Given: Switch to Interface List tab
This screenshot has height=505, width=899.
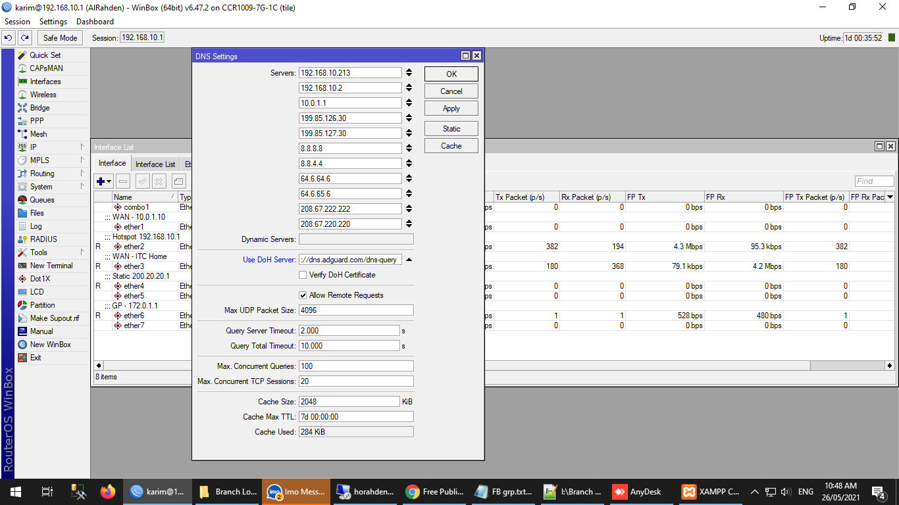Looking at the screenshot, I should tap(155, 164).
